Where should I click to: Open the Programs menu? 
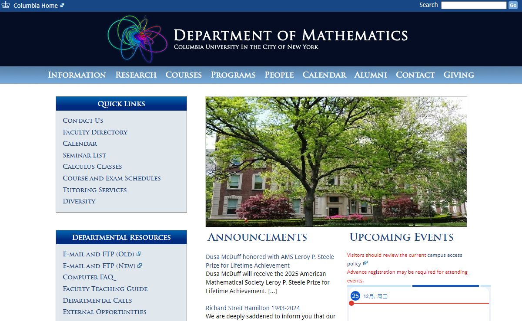(x=233, y=75)
